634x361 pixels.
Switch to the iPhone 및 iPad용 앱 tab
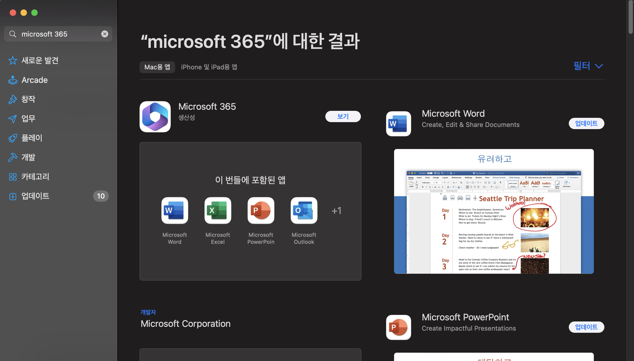click(209, 67)
